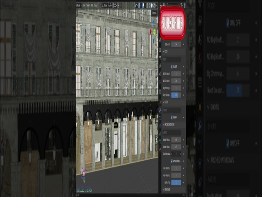Screen dimensions: 262x197
Task: Click animate dot beside Big Chimneys
Action: [x=184, y=88]
